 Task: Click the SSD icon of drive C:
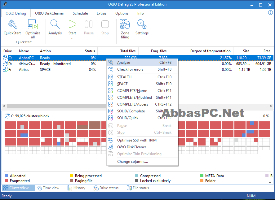tap(5, 58)
